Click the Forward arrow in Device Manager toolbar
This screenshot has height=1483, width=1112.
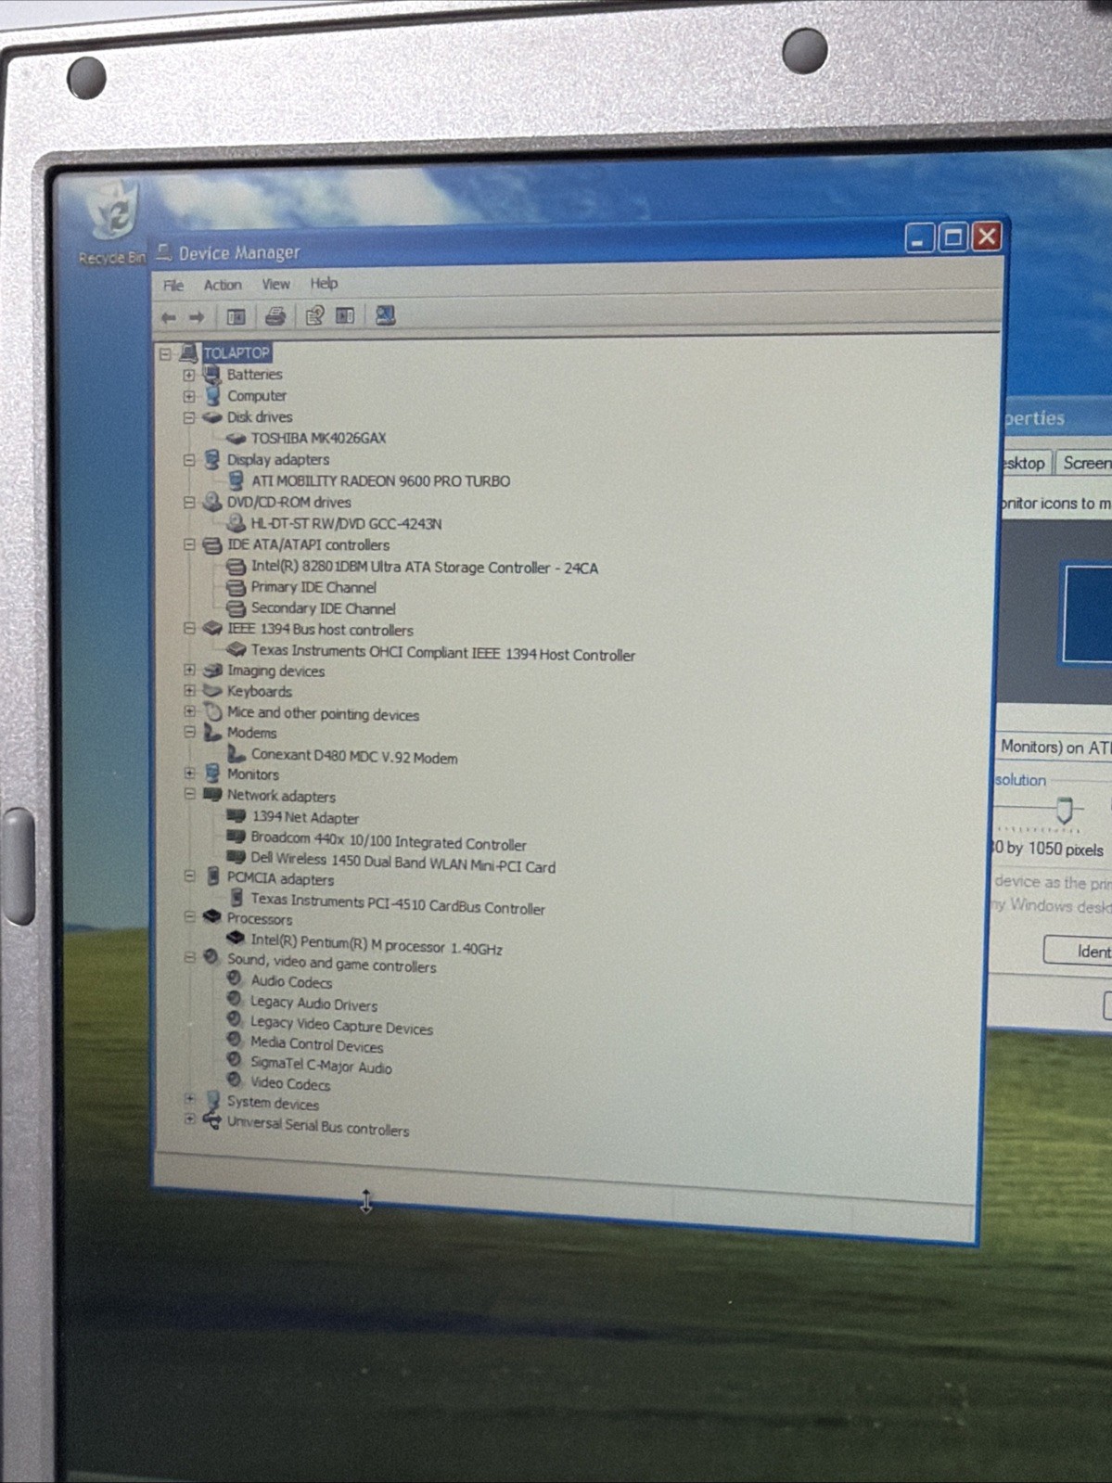coord(196,318)
